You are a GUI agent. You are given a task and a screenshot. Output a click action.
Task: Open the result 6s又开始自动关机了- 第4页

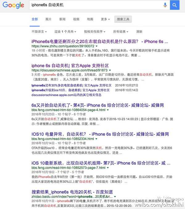(x=97, y=105)
